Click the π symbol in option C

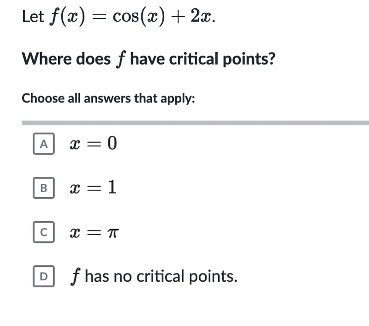(113, 233)
